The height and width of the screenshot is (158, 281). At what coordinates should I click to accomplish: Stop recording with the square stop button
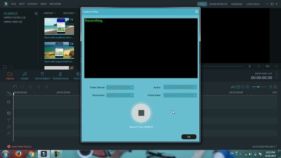click(141, 113)
